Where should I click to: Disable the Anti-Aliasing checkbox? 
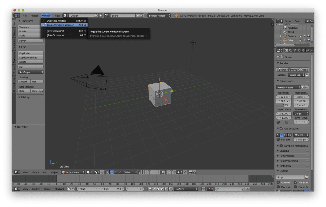click(281, 129)
